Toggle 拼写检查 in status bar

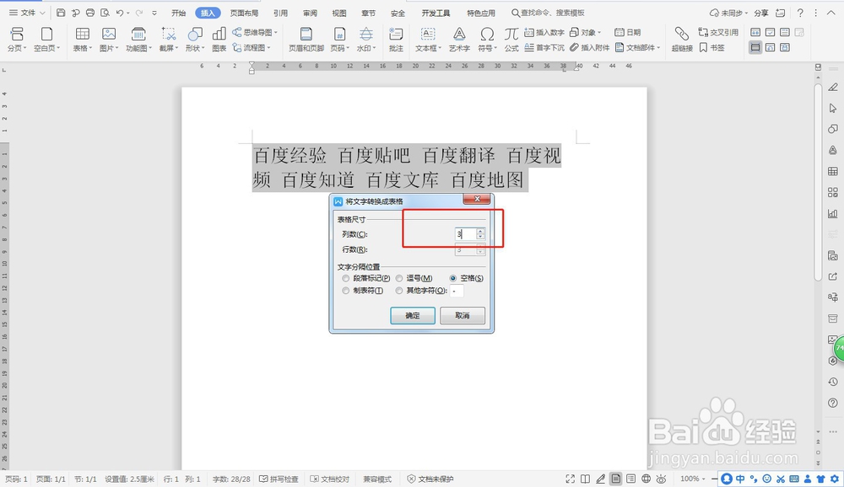[279, 479]
